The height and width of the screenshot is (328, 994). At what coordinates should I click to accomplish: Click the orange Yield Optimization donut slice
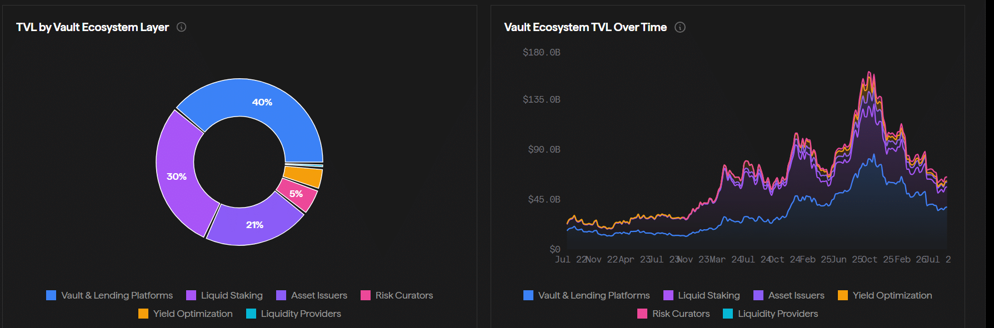coord(304,177)
